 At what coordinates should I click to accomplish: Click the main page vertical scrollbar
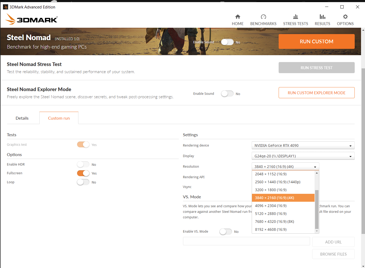[363, 151]
